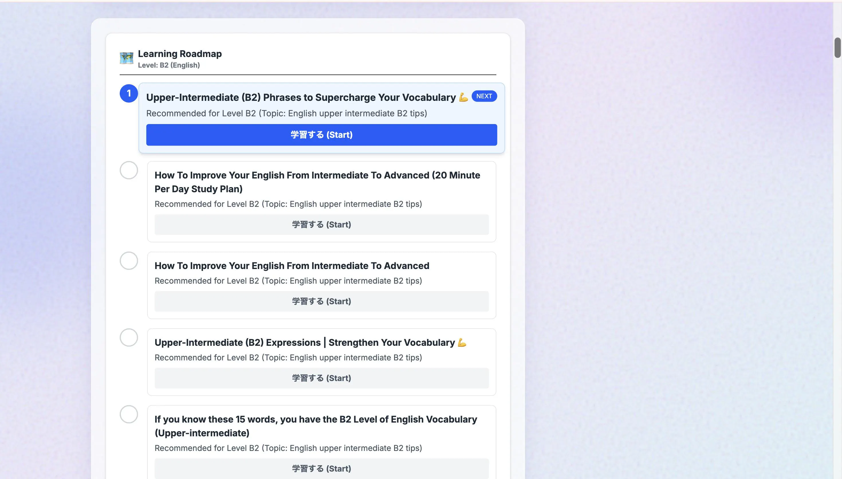The height and width of the screenshot is (479, 842).
Task: Start the 20 Minute Per Day Study Plan lesson
Action: point(321,224)
